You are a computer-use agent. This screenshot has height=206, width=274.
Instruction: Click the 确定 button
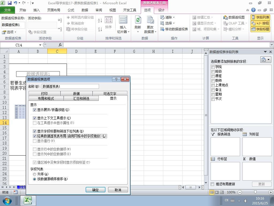(96, 190)
